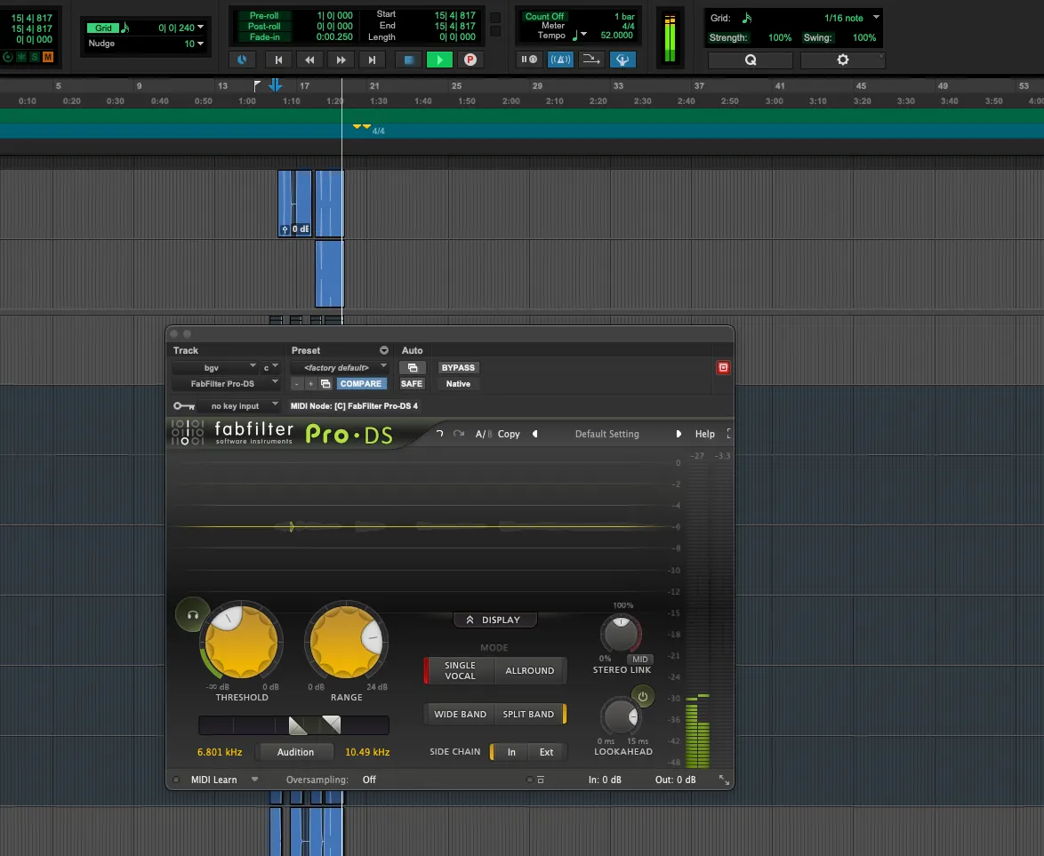Viewport: 1044px width, 856px height.
Task: Open the no key input dropdown
Action: [x=236, y=406]
